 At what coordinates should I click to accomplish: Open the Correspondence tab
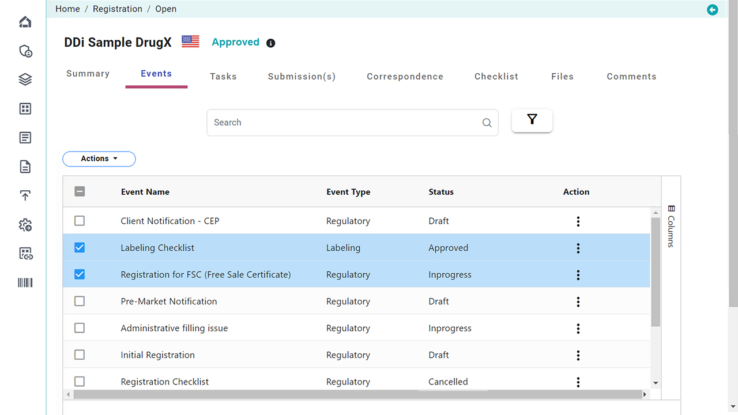coord(405,76)
